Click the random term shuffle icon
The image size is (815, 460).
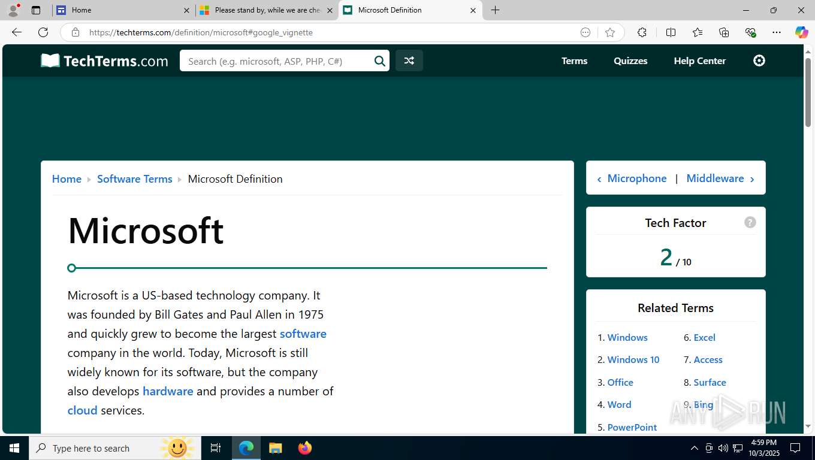[409, 60]
